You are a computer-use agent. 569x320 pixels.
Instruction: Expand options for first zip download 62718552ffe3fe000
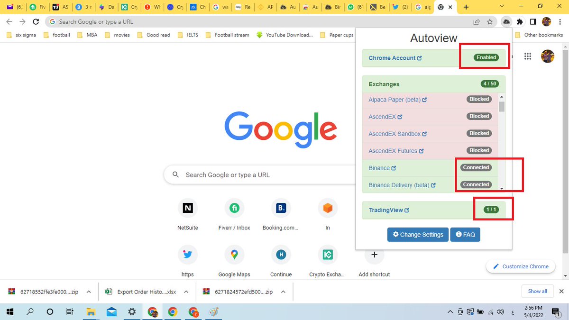coord(88,292)
